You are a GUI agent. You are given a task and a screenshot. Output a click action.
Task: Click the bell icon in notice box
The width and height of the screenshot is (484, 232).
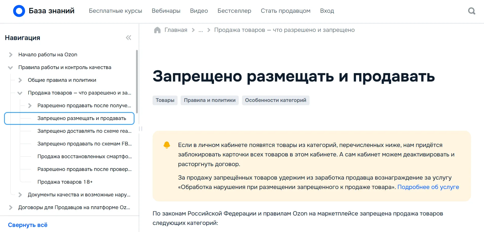point(167,145)
